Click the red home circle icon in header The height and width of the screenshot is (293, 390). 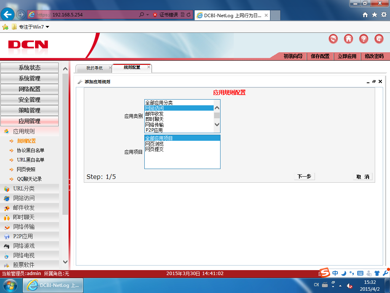click(x=348, y=39)
